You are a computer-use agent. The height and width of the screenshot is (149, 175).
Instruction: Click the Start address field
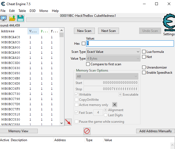click(x=111, y=83)
